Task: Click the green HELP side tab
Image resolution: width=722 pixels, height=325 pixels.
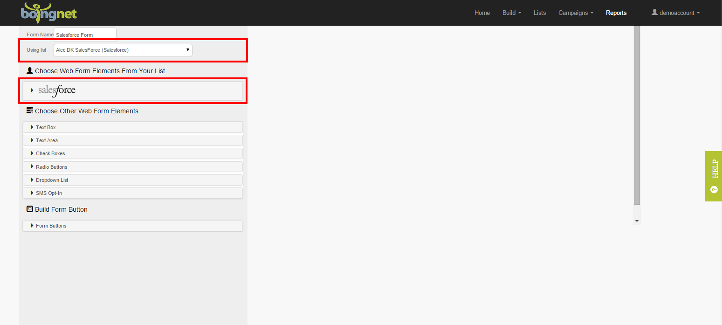Action: pyautogui.click(x=714, y=176)
